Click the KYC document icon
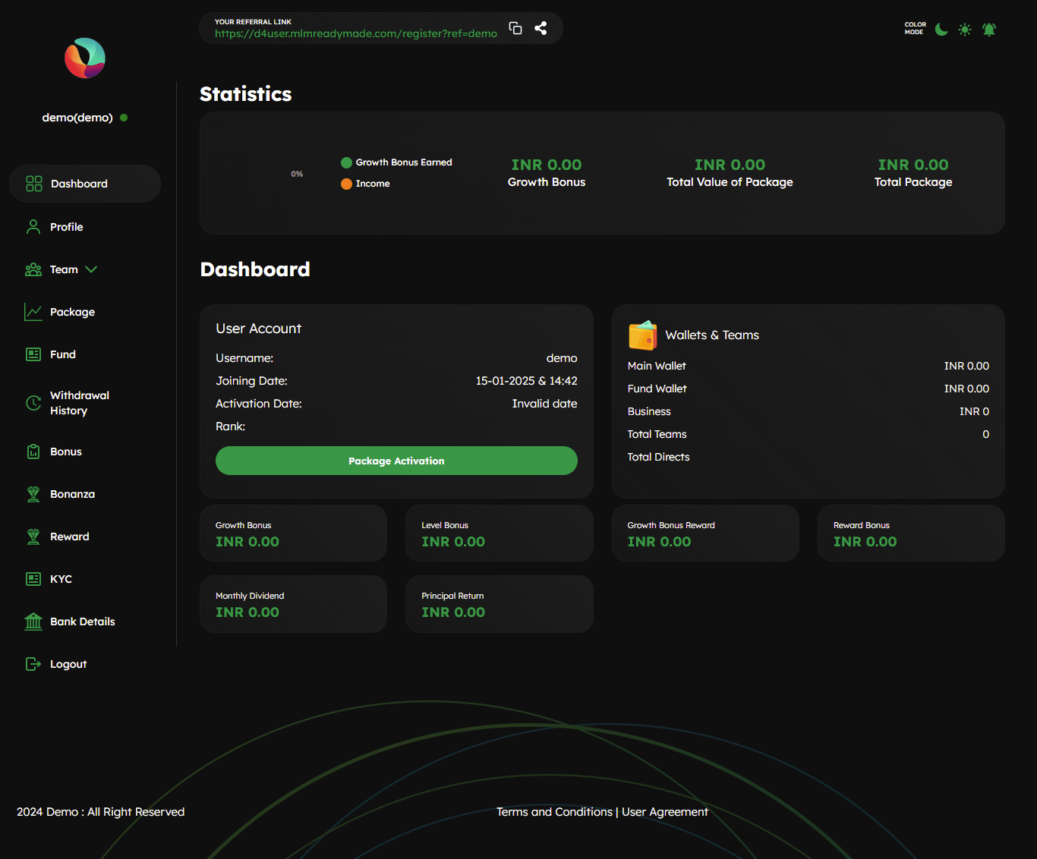 coord(33,579)
